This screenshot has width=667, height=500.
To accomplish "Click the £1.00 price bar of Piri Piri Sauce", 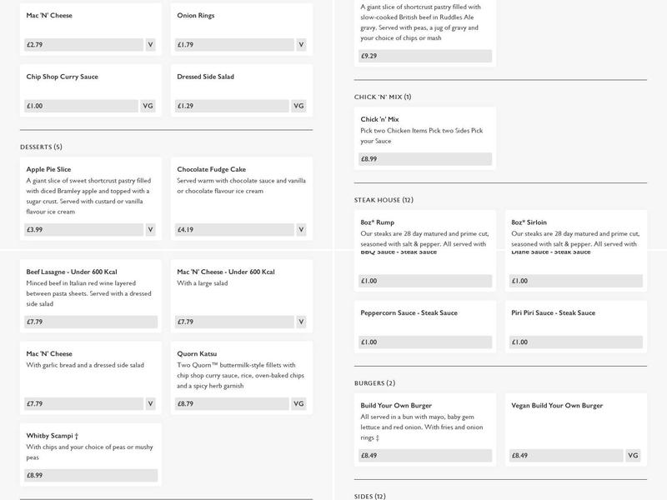I will (x=574, y=342).
